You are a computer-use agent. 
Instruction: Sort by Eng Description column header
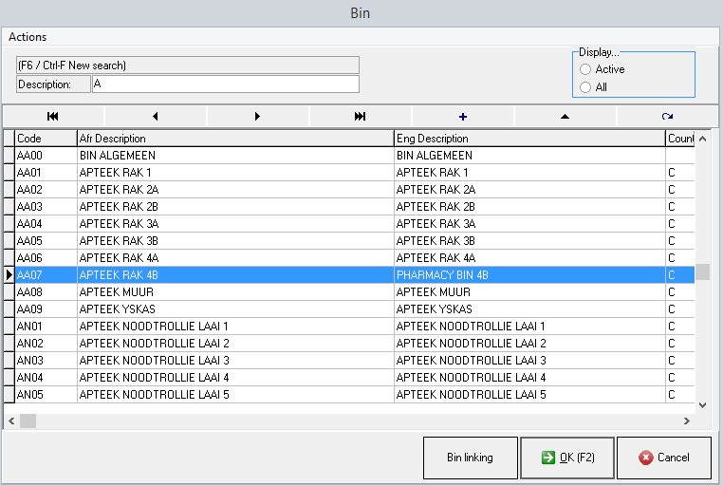[528, 139]
